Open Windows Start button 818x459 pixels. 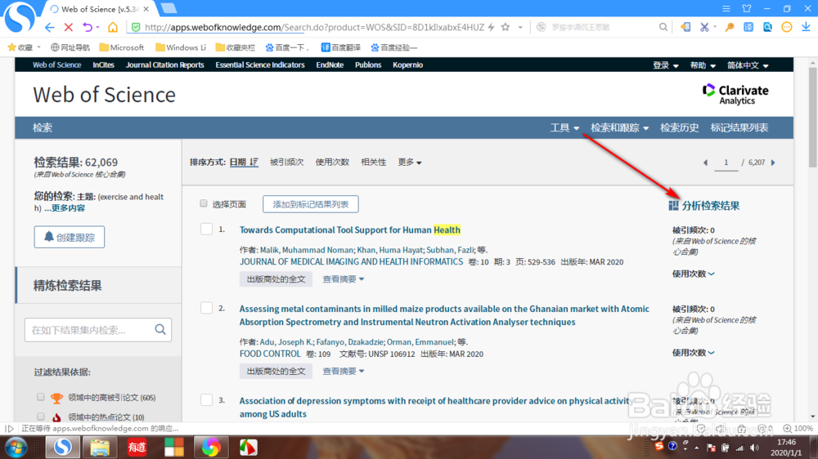(x=16, y=448)
